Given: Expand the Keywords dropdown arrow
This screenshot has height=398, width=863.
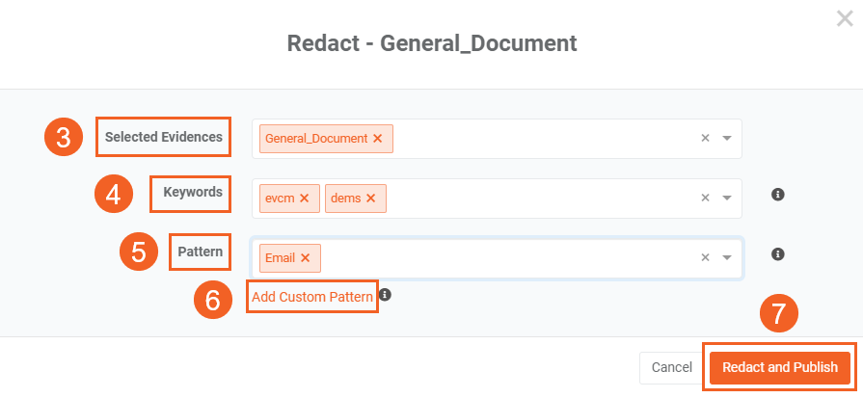Looking at the screenshot, I should pyautogui.click(x=727, y=199).
